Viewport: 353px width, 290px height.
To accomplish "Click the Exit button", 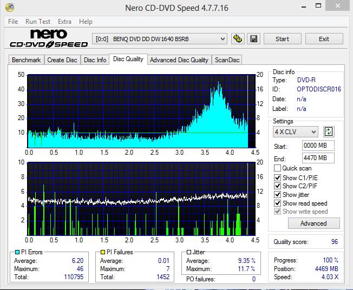I will (324, 39).
